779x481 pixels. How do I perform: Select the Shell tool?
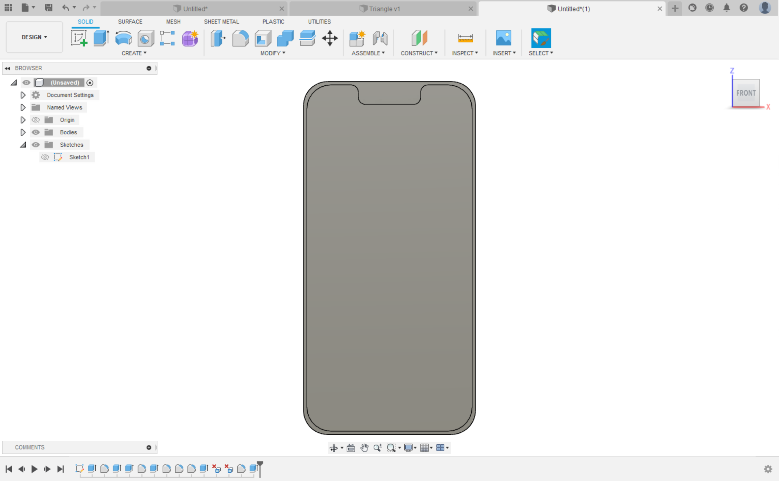[263, 38]
